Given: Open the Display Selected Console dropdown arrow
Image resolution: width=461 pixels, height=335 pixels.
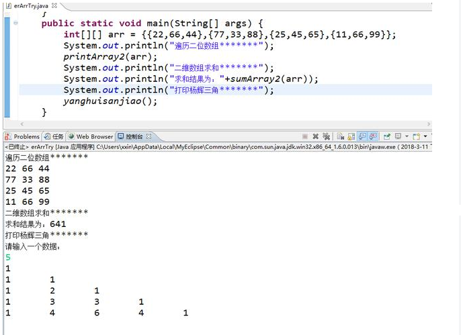Looking at the screenshot, I should 406,136.
